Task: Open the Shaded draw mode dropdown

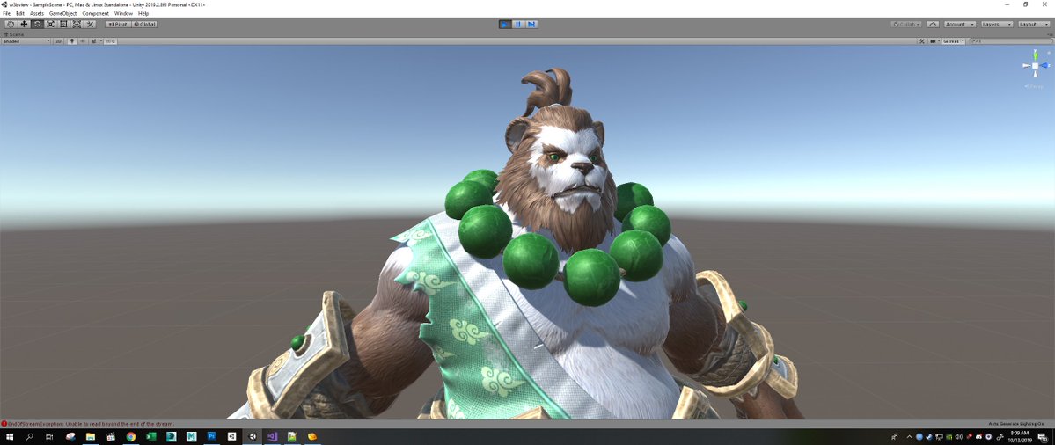Action: coord(26,41)
